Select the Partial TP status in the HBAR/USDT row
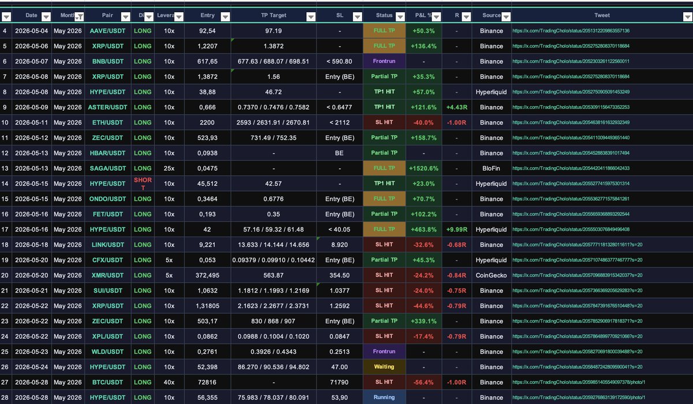 384,153
